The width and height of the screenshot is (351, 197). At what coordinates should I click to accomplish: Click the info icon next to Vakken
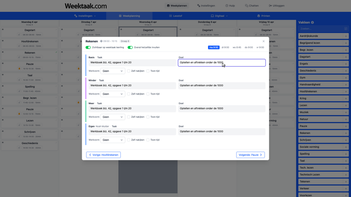tap(312, 22)
